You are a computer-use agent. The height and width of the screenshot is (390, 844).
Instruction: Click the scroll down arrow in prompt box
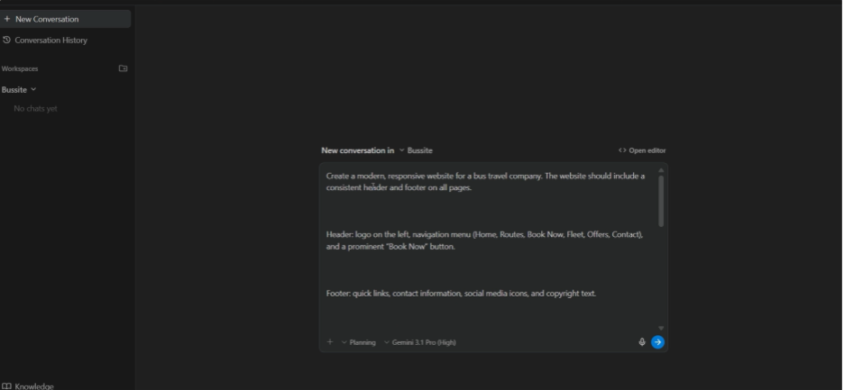(661, 328)
